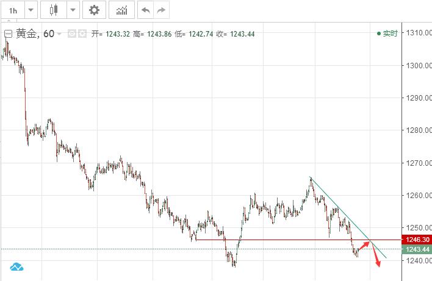The image size is (432, 281).
Task: Click the 开= 1243.32 open value
Action: (110, 34)
